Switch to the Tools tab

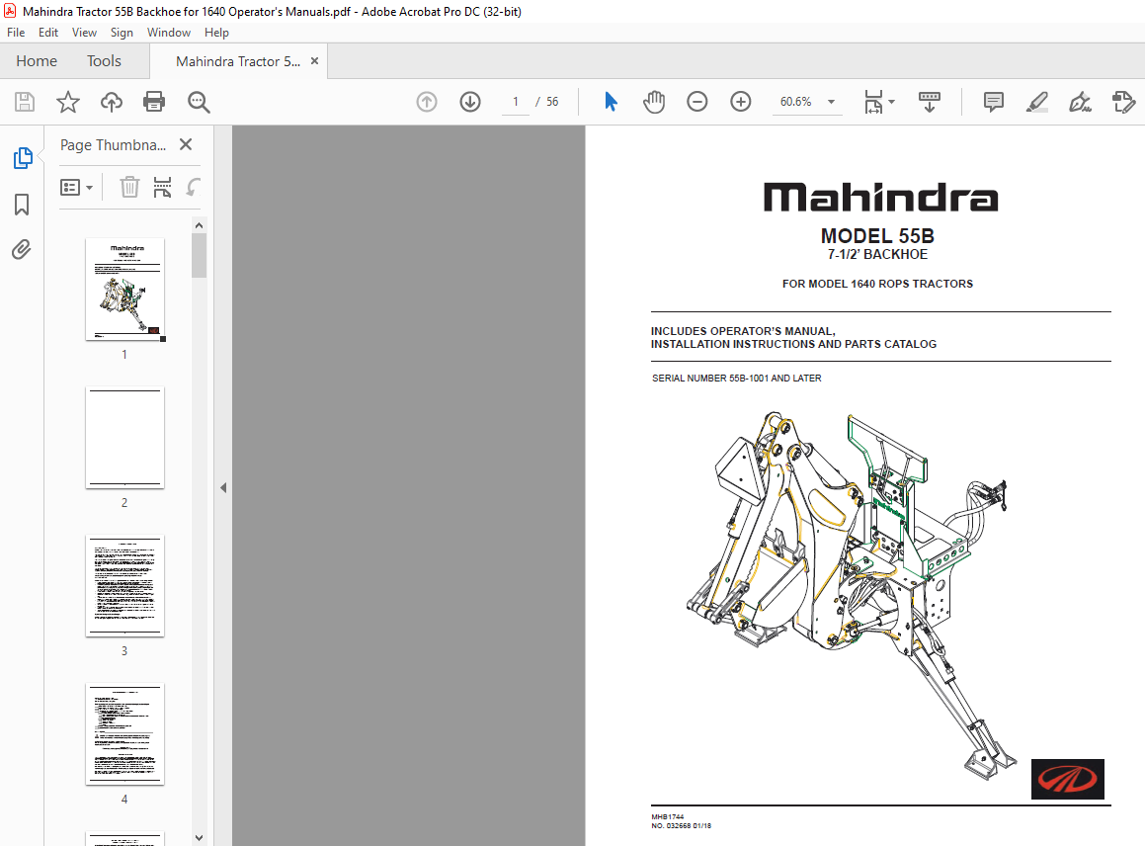(104, 60)
